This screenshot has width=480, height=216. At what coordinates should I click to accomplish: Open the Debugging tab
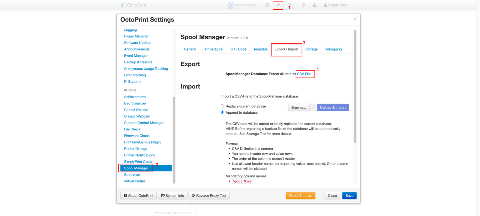coord(333,49)
